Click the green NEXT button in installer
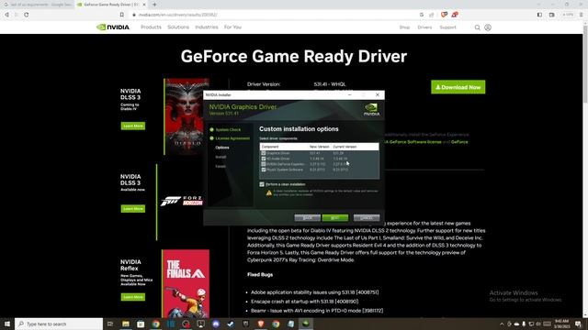The height and width of the screenshot is (330, 588). 334,218
